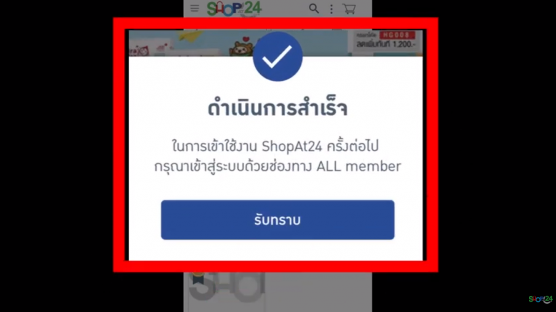Confirm with the รับทราบ button

click(277, 220)
